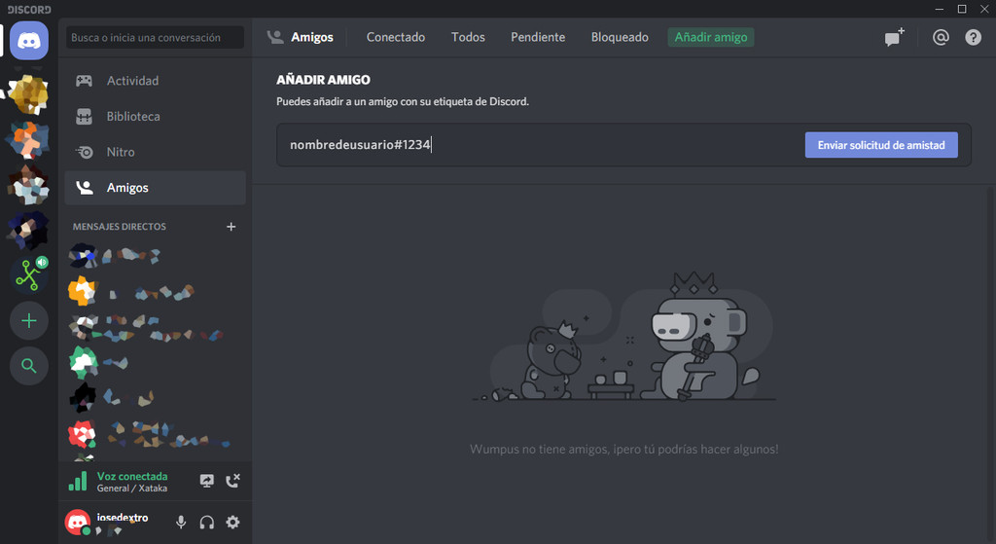Select the Añadir amigo tab

[711, 38]
